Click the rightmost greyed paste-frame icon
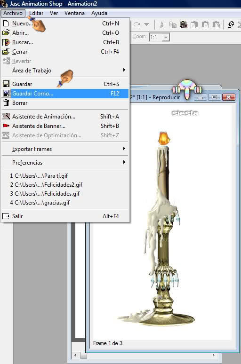The height and width of the screenshot is (364, 241). tap(216, 24)
